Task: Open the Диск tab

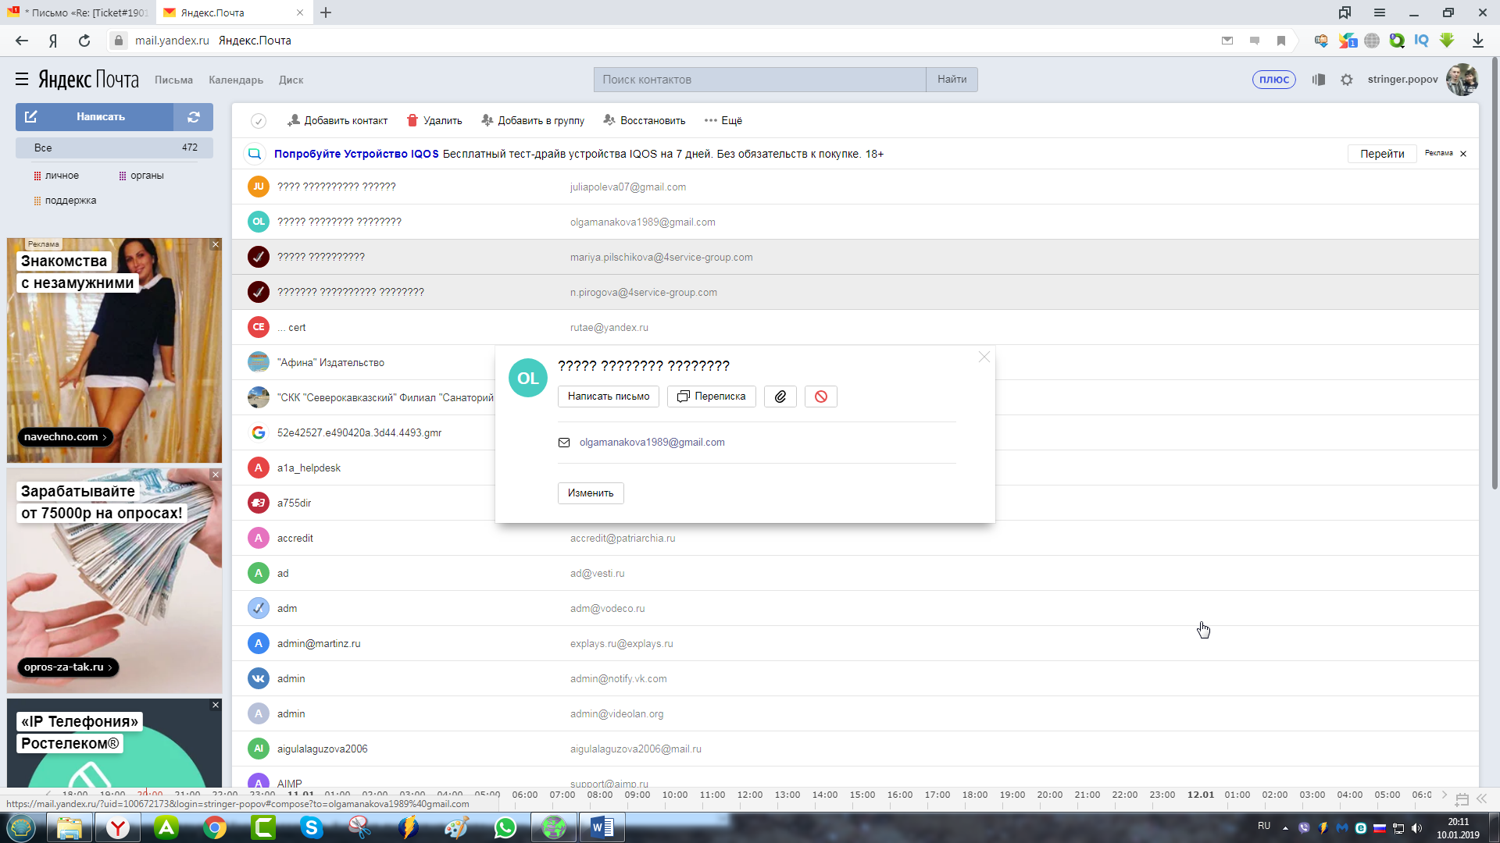Action: [x=291, y=80]
